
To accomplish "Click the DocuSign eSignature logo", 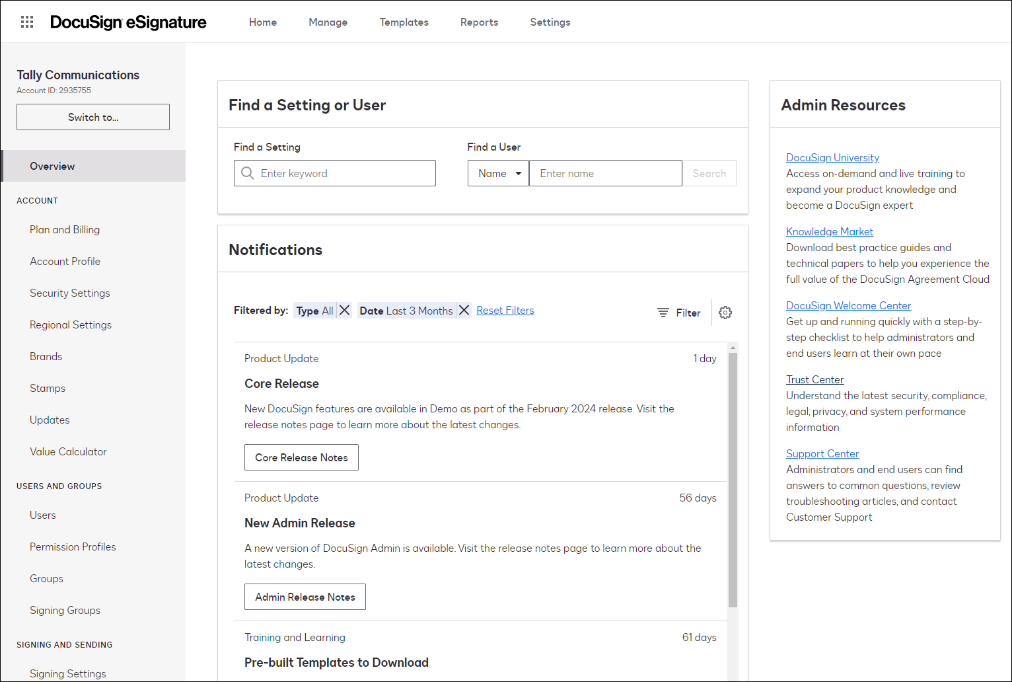I will [x=128, y=22].
